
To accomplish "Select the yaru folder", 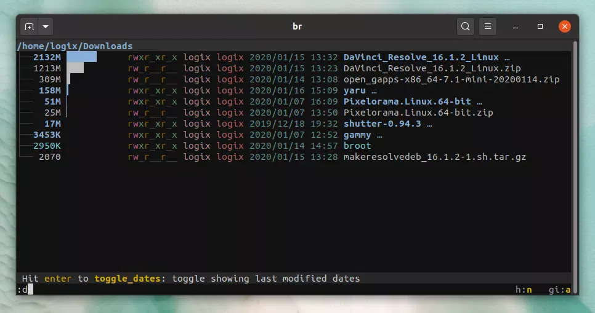I will (x=354, y=90).
